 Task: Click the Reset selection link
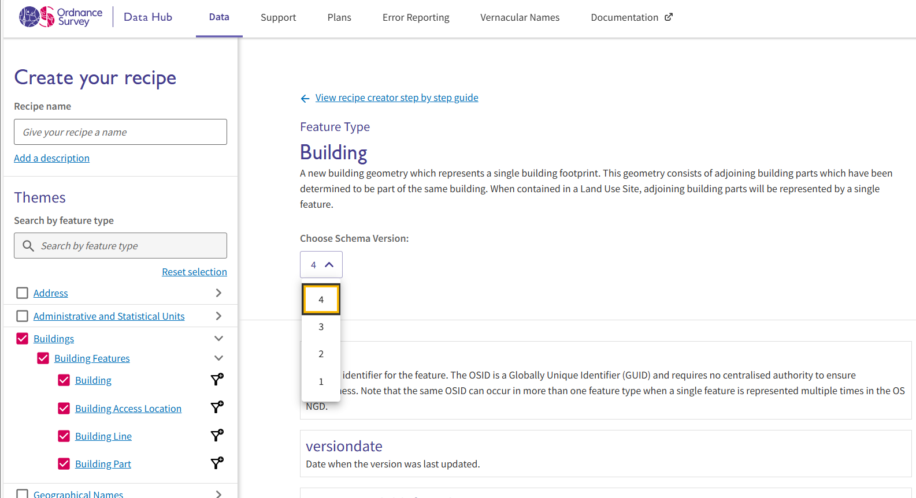coord(194,272)
